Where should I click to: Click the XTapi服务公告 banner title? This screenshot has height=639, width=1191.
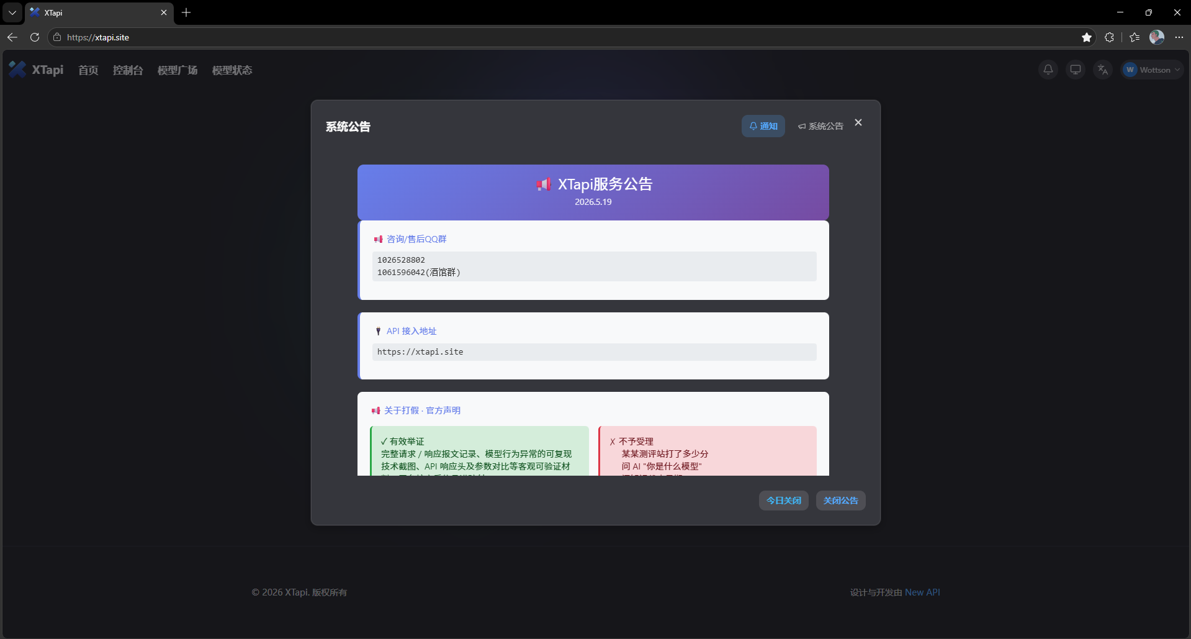(x=605, y=184)
